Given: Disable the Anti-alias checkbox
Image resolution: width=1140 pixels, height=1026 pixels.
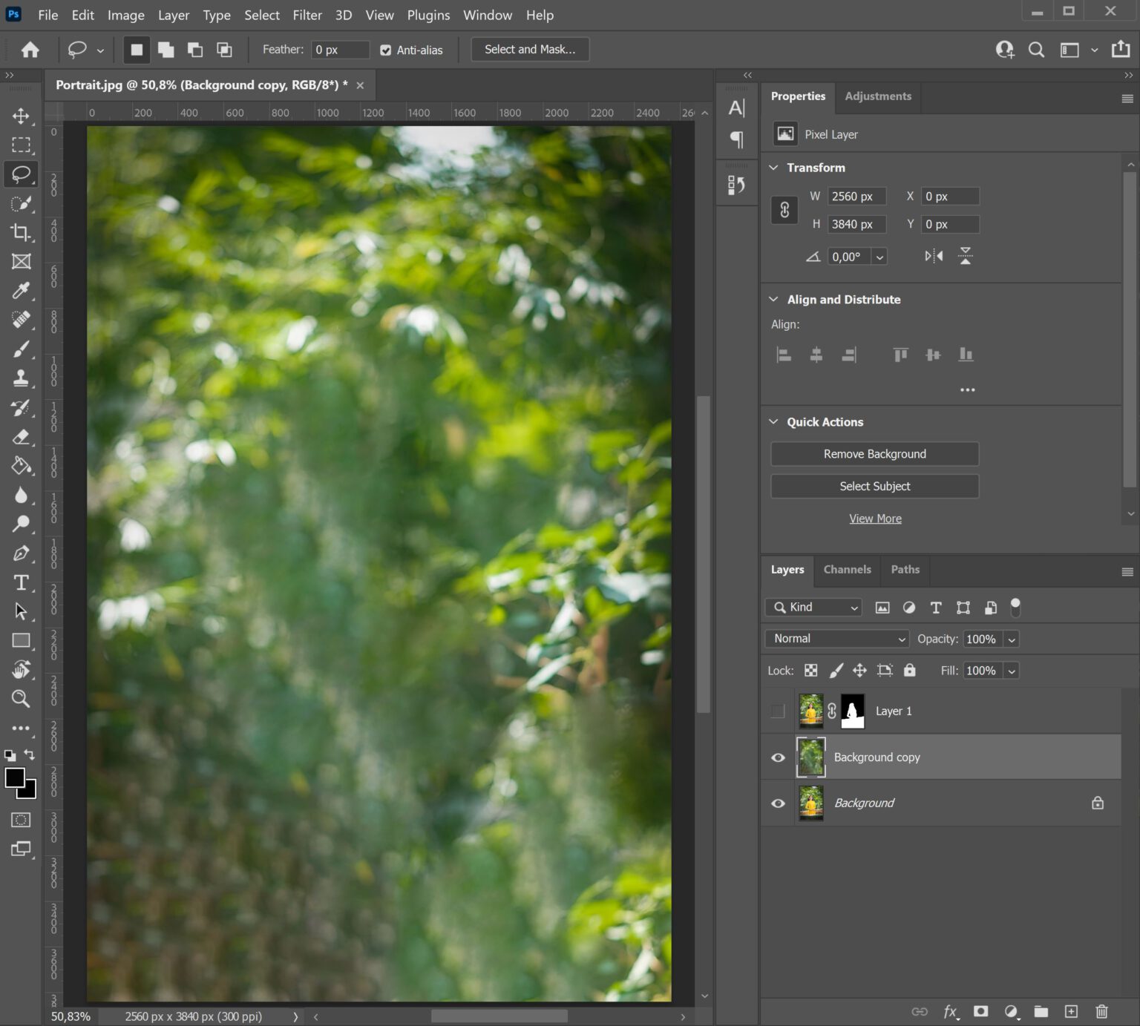Looking at the screenshot, I should tap(385, 50).
